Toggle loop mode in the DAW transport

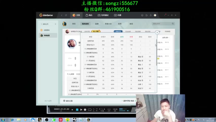tap(90, 110)
